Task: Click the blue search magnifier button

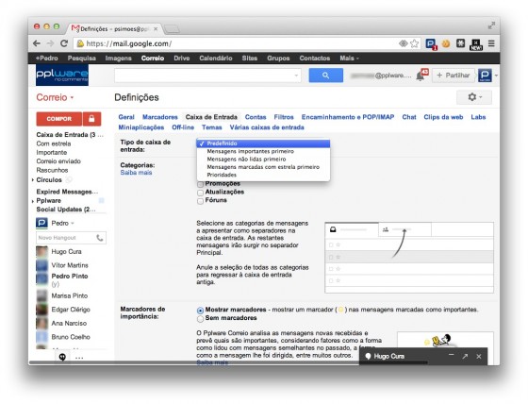Action: pyautogui.click(x=325, y=76)
